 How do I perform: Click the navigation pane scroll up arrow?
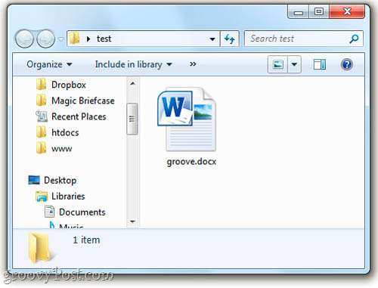click(x=132, y=83)
